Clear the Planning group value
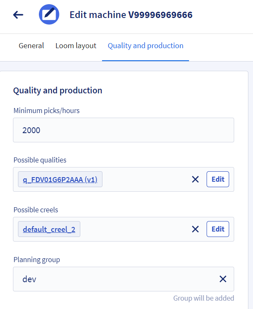 coord(223,279)
